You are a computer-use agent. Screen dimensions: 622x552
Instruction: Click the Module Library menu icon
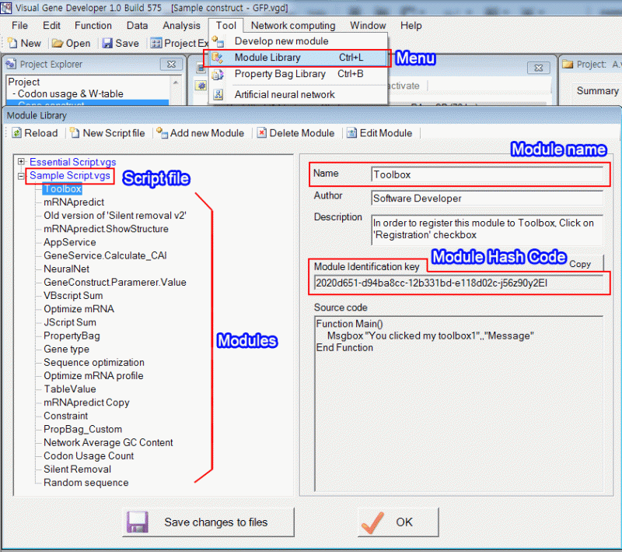[x=218, y=58]
